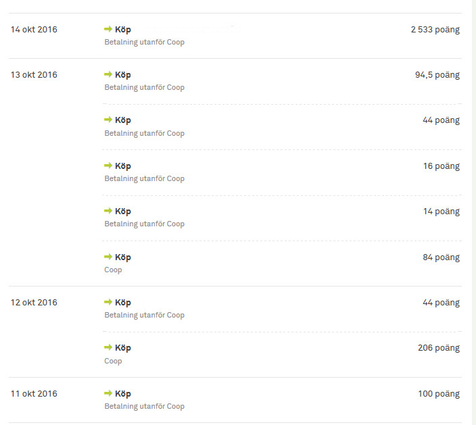Open the Köp entry dated 14 okt 2016
The height and width of the screenshot is (425, 476).
[x=123, y=30]
